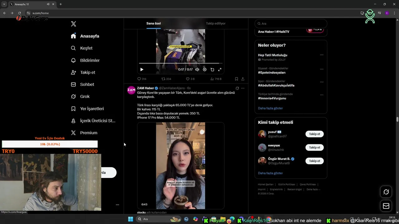Screen dimensions: 399x224
Task: Open Grok from the sidebar
Action: 80,96
